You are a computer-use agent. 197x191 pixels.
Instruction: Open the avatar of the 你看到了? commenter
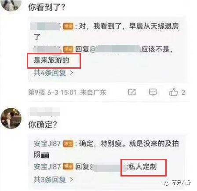pos(11,5)
